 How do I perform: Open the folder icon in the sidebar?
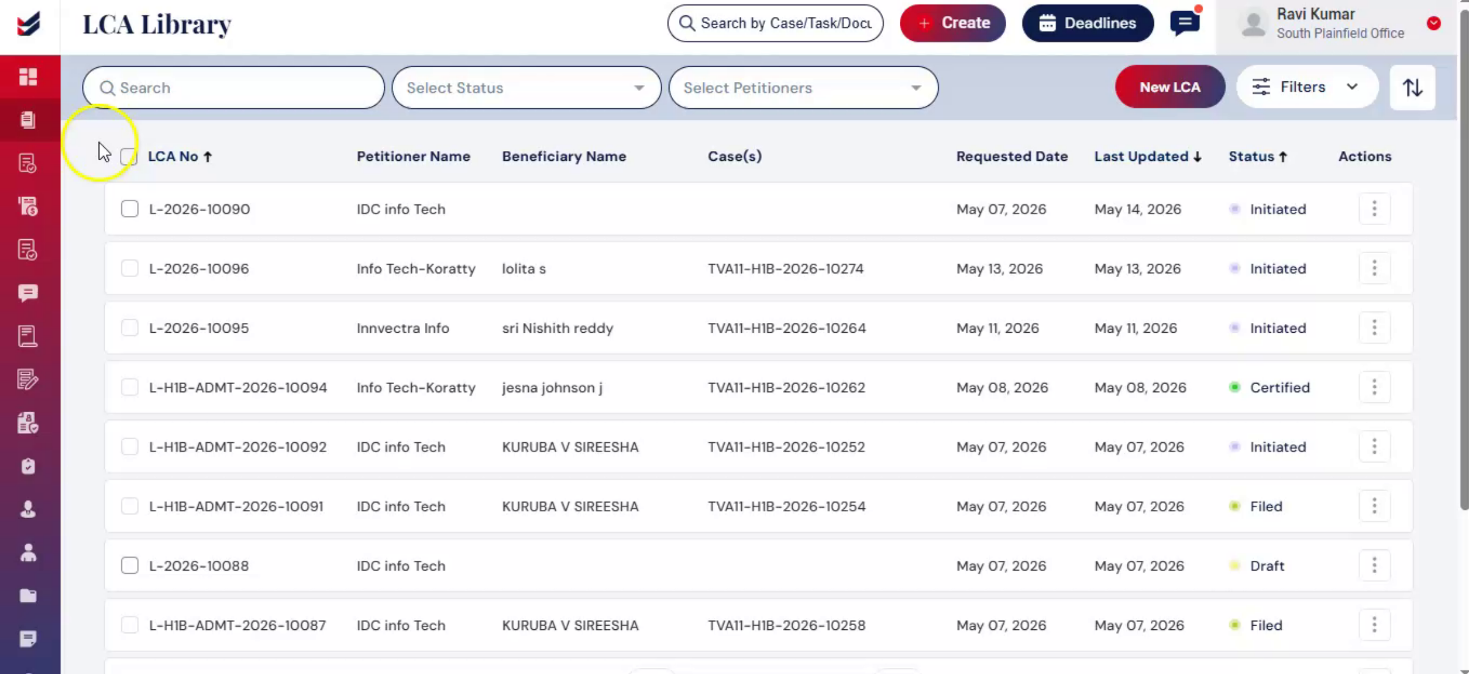(x=28, y=596)
